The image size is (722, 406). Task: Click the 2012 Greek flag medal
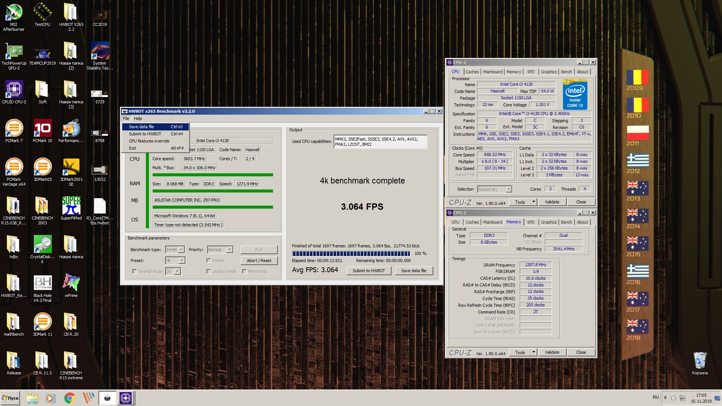coord(637,163)
